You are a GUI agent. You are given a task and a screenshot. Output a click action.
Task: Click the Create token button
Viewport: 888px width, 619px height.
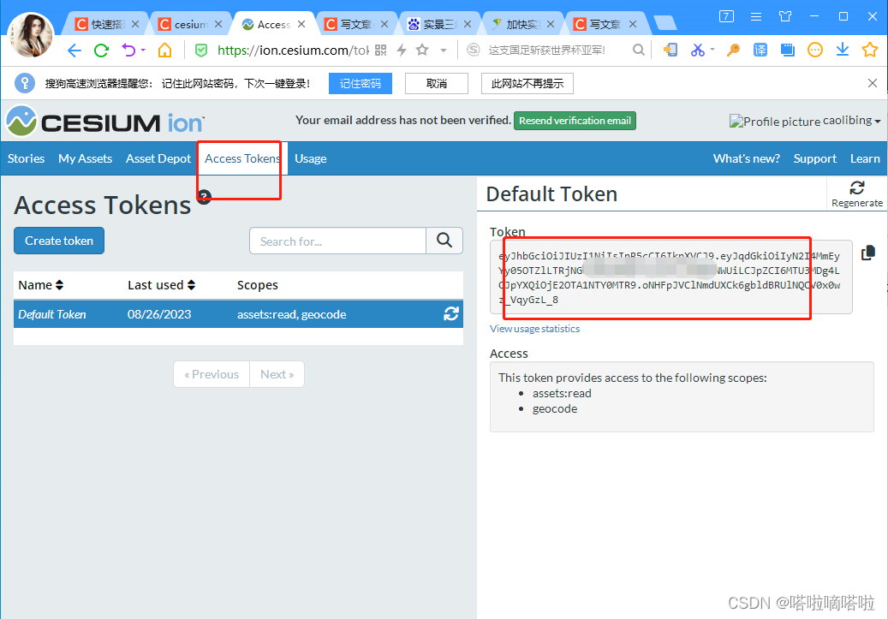click(59, 241)
